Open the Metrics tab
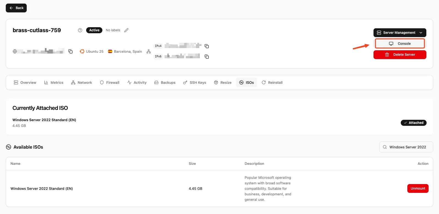The height and width of the screenshot is (214, 439). tap(54, 82)
